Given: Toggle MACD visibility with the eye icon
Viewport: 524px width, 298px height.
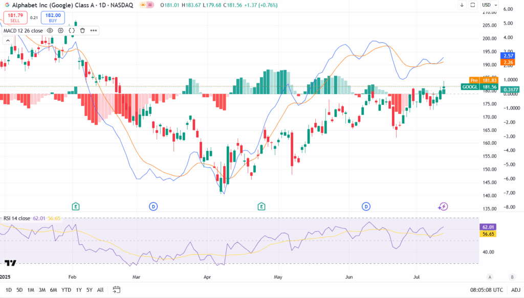Looking at the screenshot, I should point(50,30).
